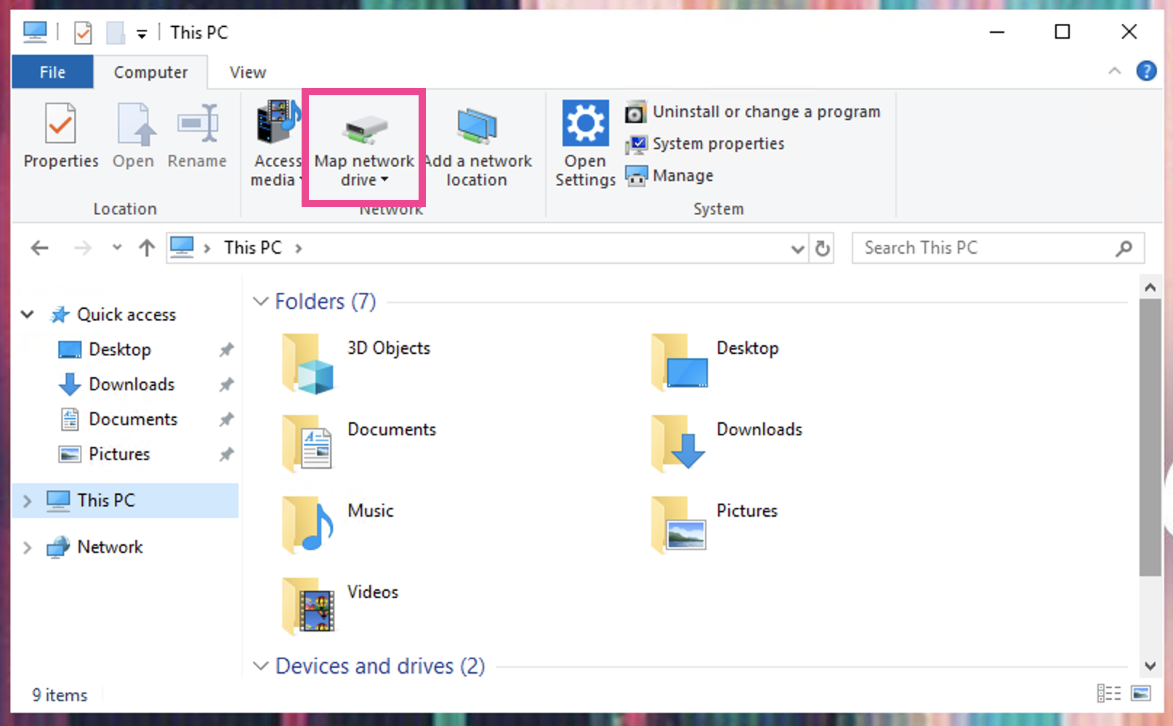Image resolution: width=1173 pixels, height=726 pixels.
Task: Open the recent locations dropdown
Action: point(117,248)
